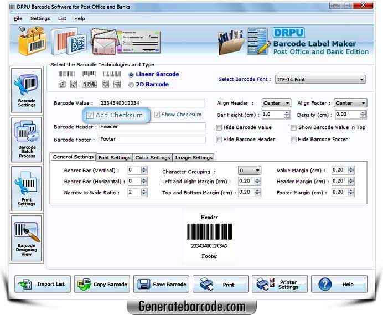Select 2D Barcode radio button
Image resolution: width=383 pixels, height=315 pixels.
coord(131,85)
